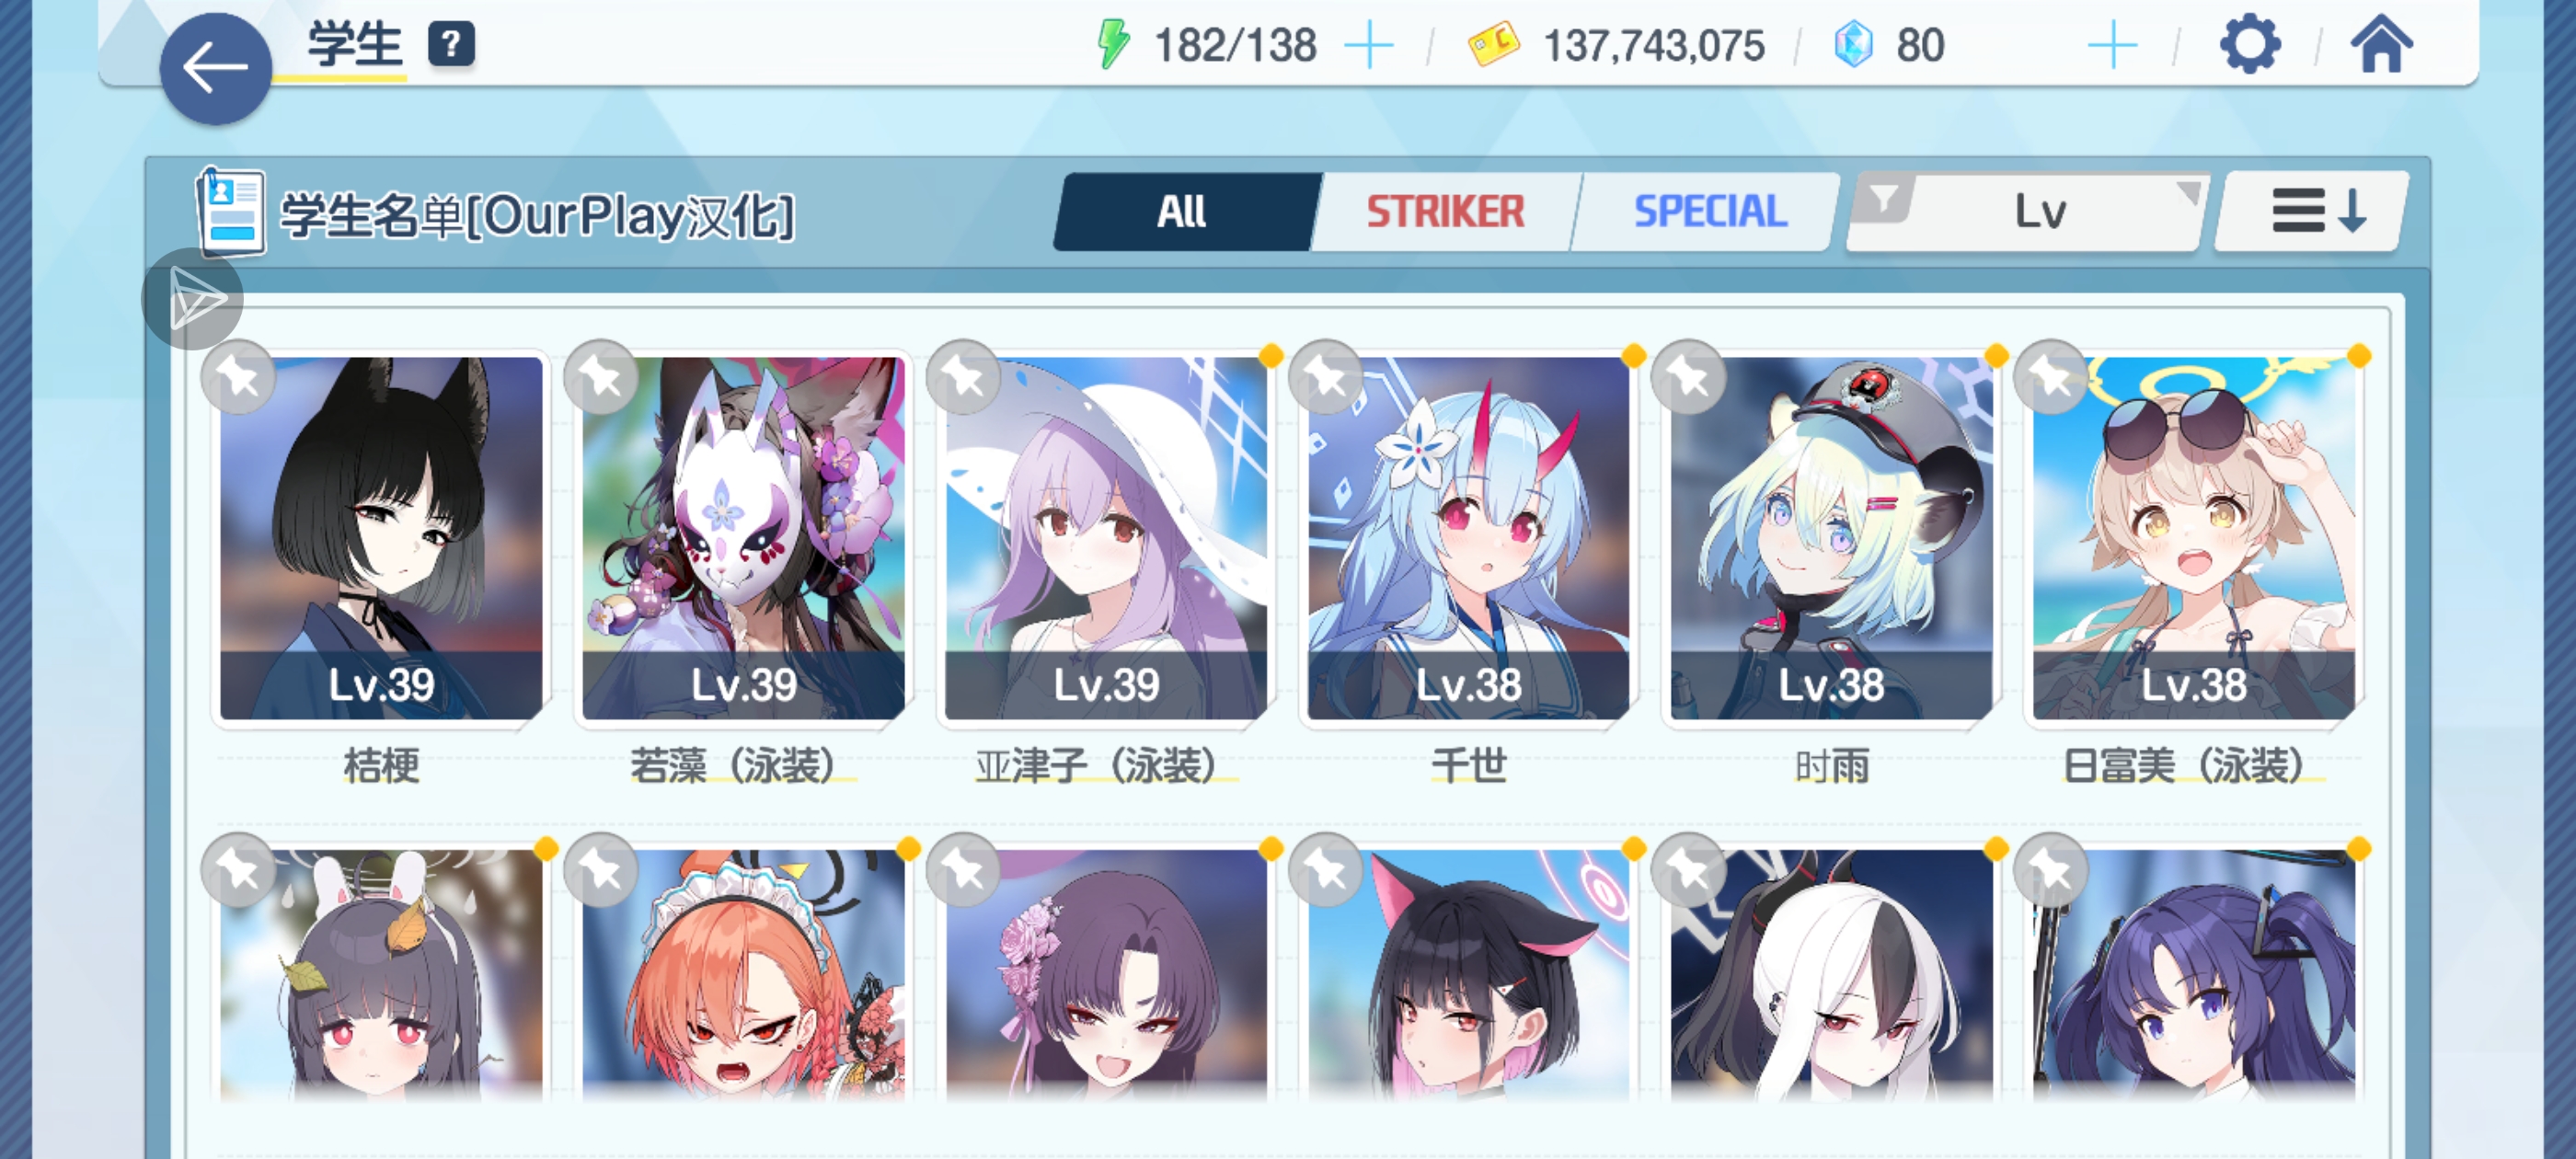Select the All tab
This screenshot has width=2576, height=1159.
(1182, 211)
